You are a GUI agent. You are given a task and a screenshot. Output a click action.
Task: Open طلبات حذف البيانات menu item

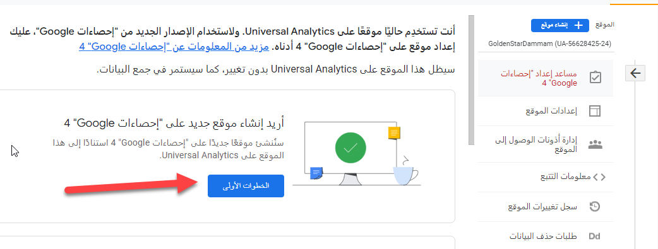(x=546, y=236)
